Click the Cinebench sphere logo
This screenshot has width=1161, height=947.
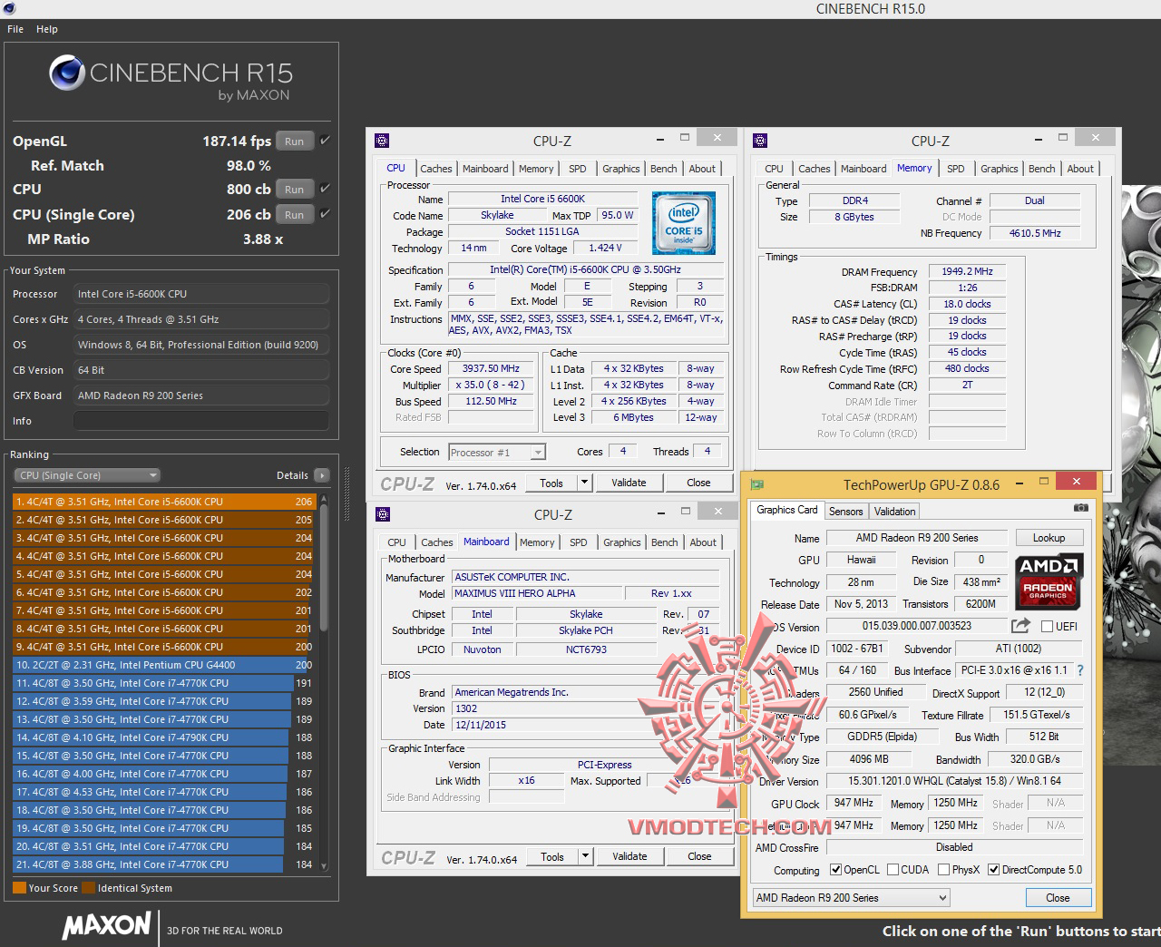tap(66, 73)
